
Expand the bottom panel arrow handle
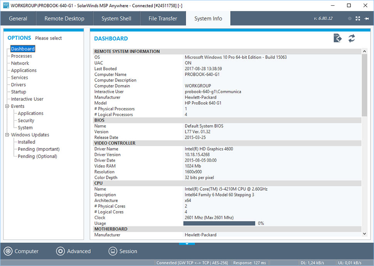point(187,244)
